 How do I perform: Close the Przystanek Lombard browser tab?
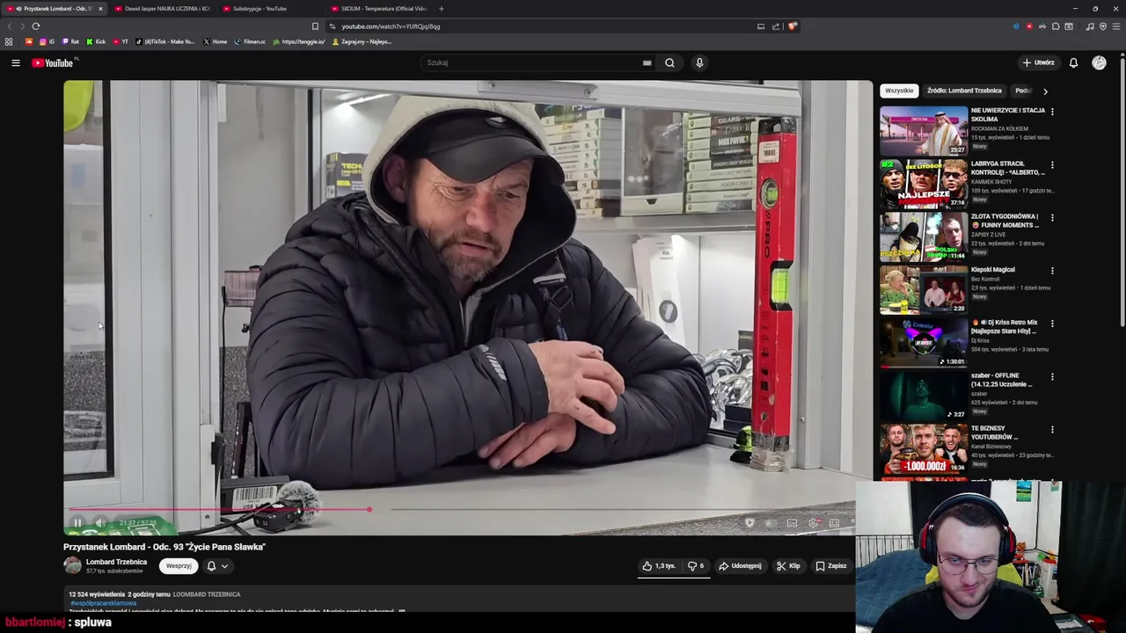[x=100, y=9]
